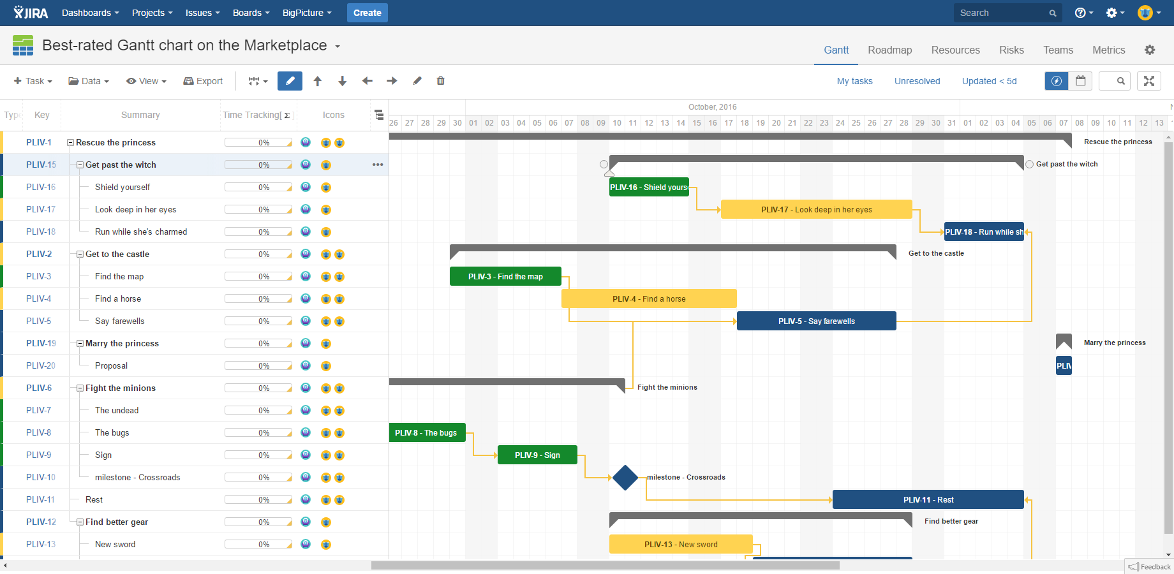
Task: Open the BigPicture menu
Action: tap(307, 13)
